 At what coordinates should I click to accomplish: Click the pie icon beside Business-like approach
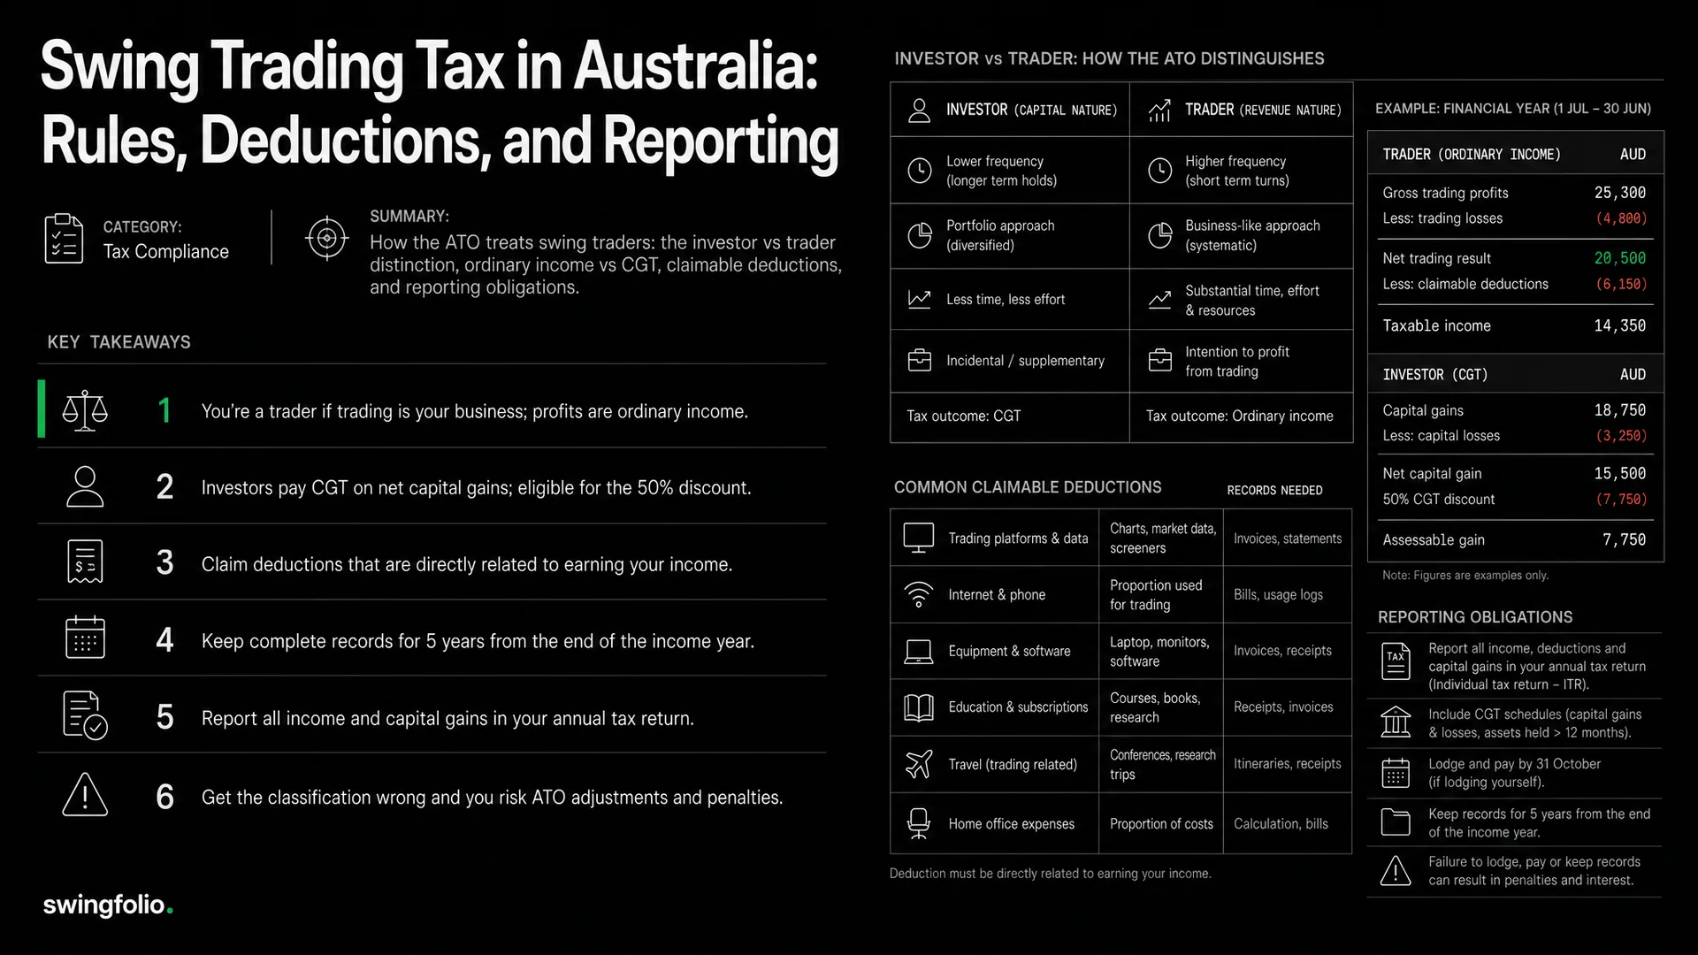pyautogui.click(x=1159, y=235)
